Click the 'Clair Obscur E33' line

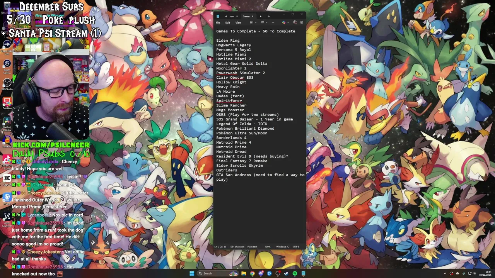(235, 78)
